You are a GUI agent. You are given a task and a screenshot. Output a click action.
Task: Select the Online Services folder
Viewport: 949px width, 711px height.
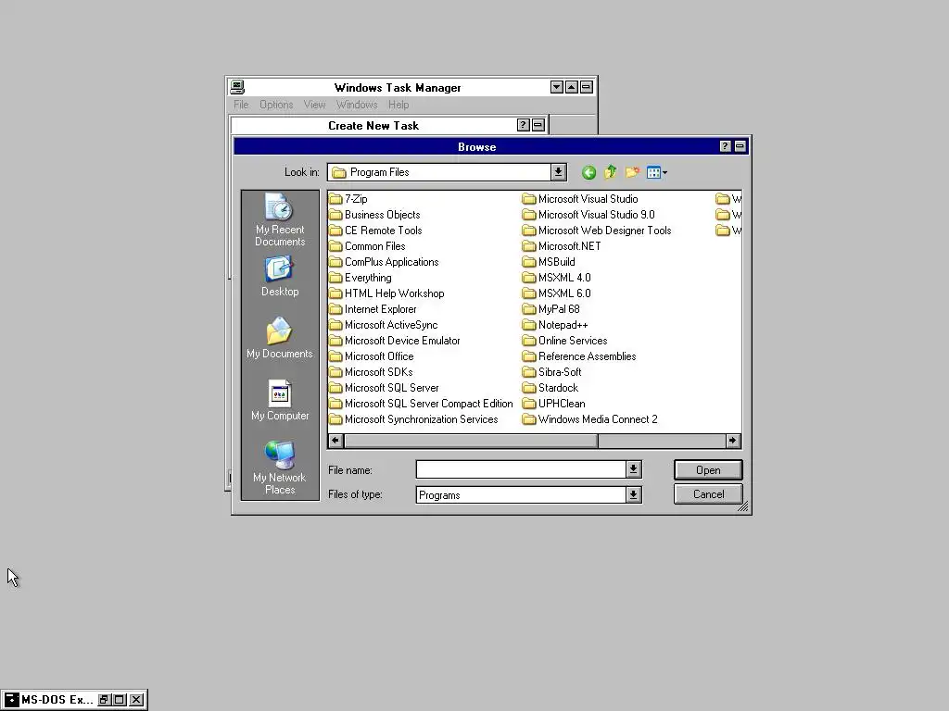coord(565,341)
